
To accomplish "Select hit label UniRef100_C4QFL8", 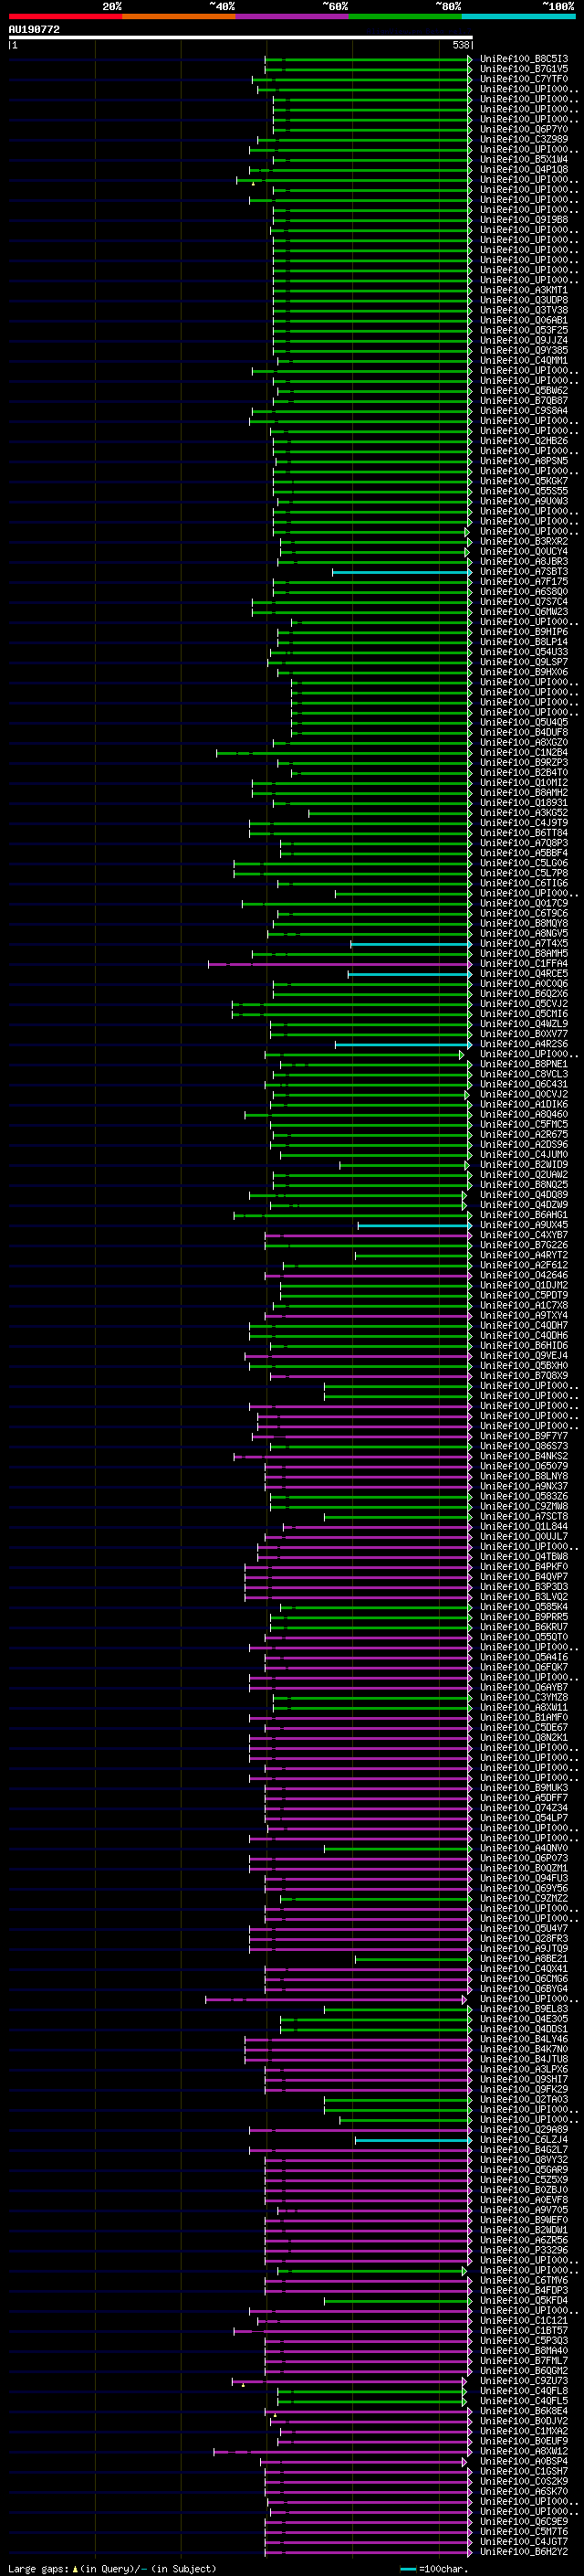I will pyautogui.click(x=524, y=2391).
